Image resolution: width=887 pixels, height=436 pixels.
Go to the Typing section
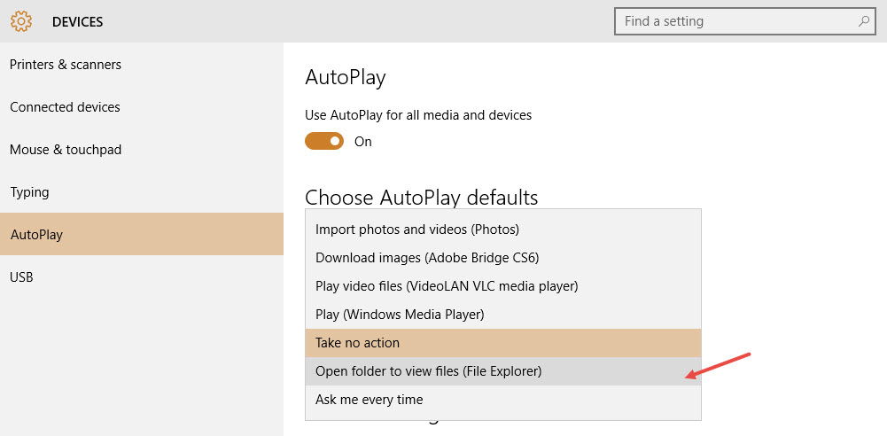[142, 191]
